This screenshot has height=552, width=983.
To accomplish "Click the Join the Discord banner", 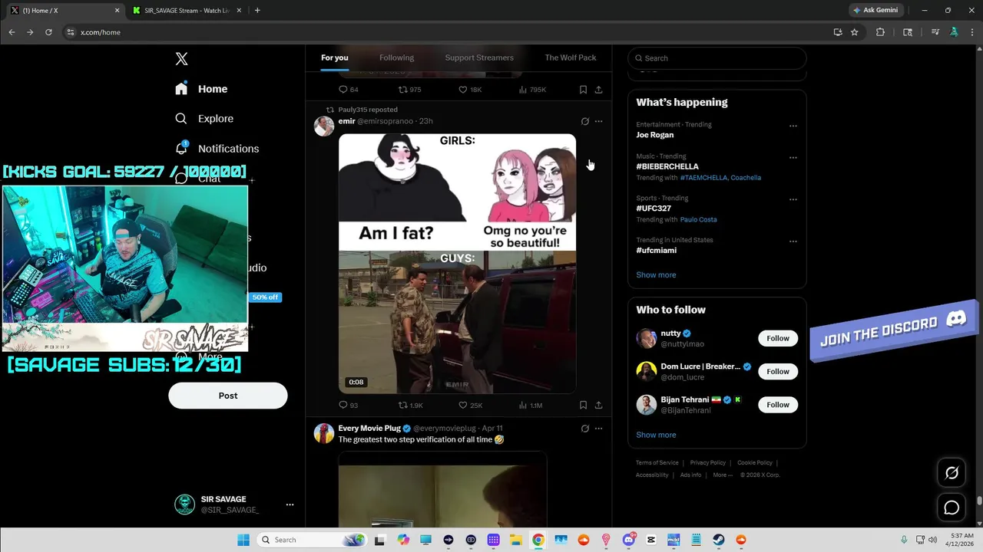I will 893,330.
